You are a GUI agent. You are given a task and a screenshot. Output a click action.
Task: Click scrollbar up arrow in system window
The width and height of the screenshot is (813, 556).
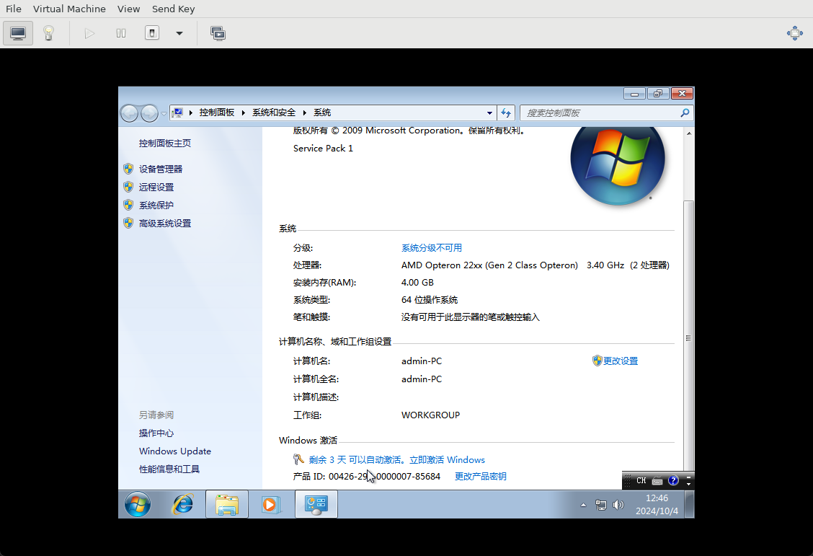pos(688,133)
